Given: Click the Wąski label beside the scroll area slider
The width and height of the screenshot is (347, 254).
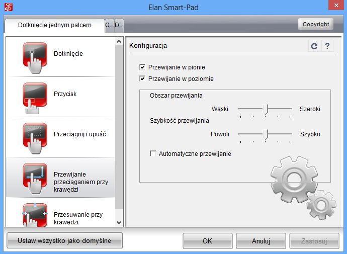Looking at the screenshot, I should click(220, 109).
